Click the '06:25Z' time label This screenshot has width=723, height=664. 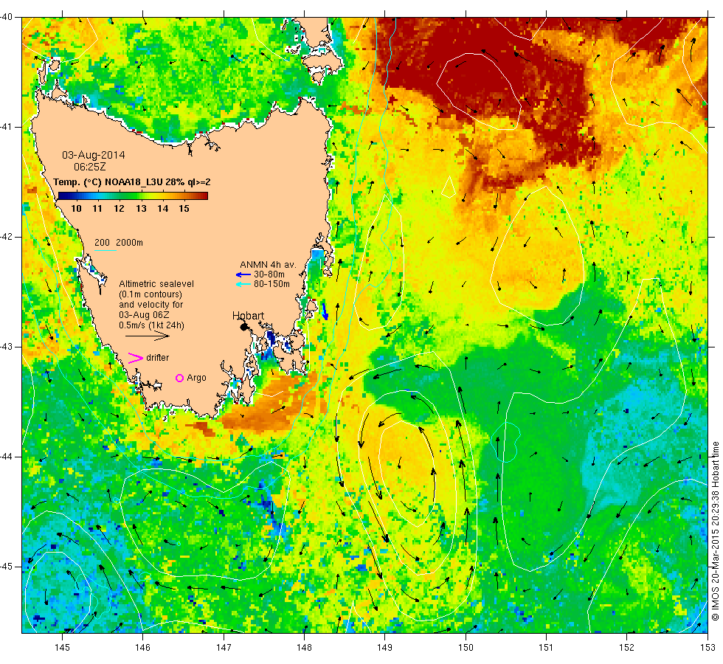pos(90,167)
